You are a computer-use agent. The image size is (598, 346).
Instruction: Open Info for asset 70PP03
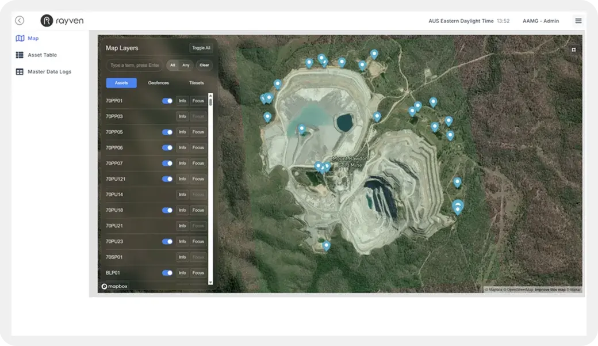click(182, 116)
